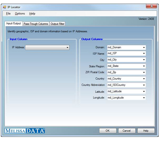Open the Country Abbreviation dropdown

click(144, 85)
